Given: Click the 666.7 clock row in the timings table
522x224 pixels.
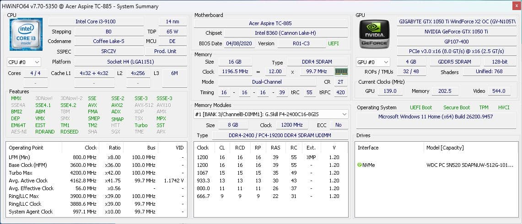Looking at the screenshot, I should [x=271, y=197].
